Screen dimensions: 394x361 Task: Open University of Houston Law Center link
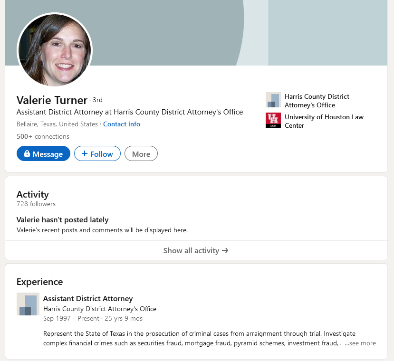324,121
